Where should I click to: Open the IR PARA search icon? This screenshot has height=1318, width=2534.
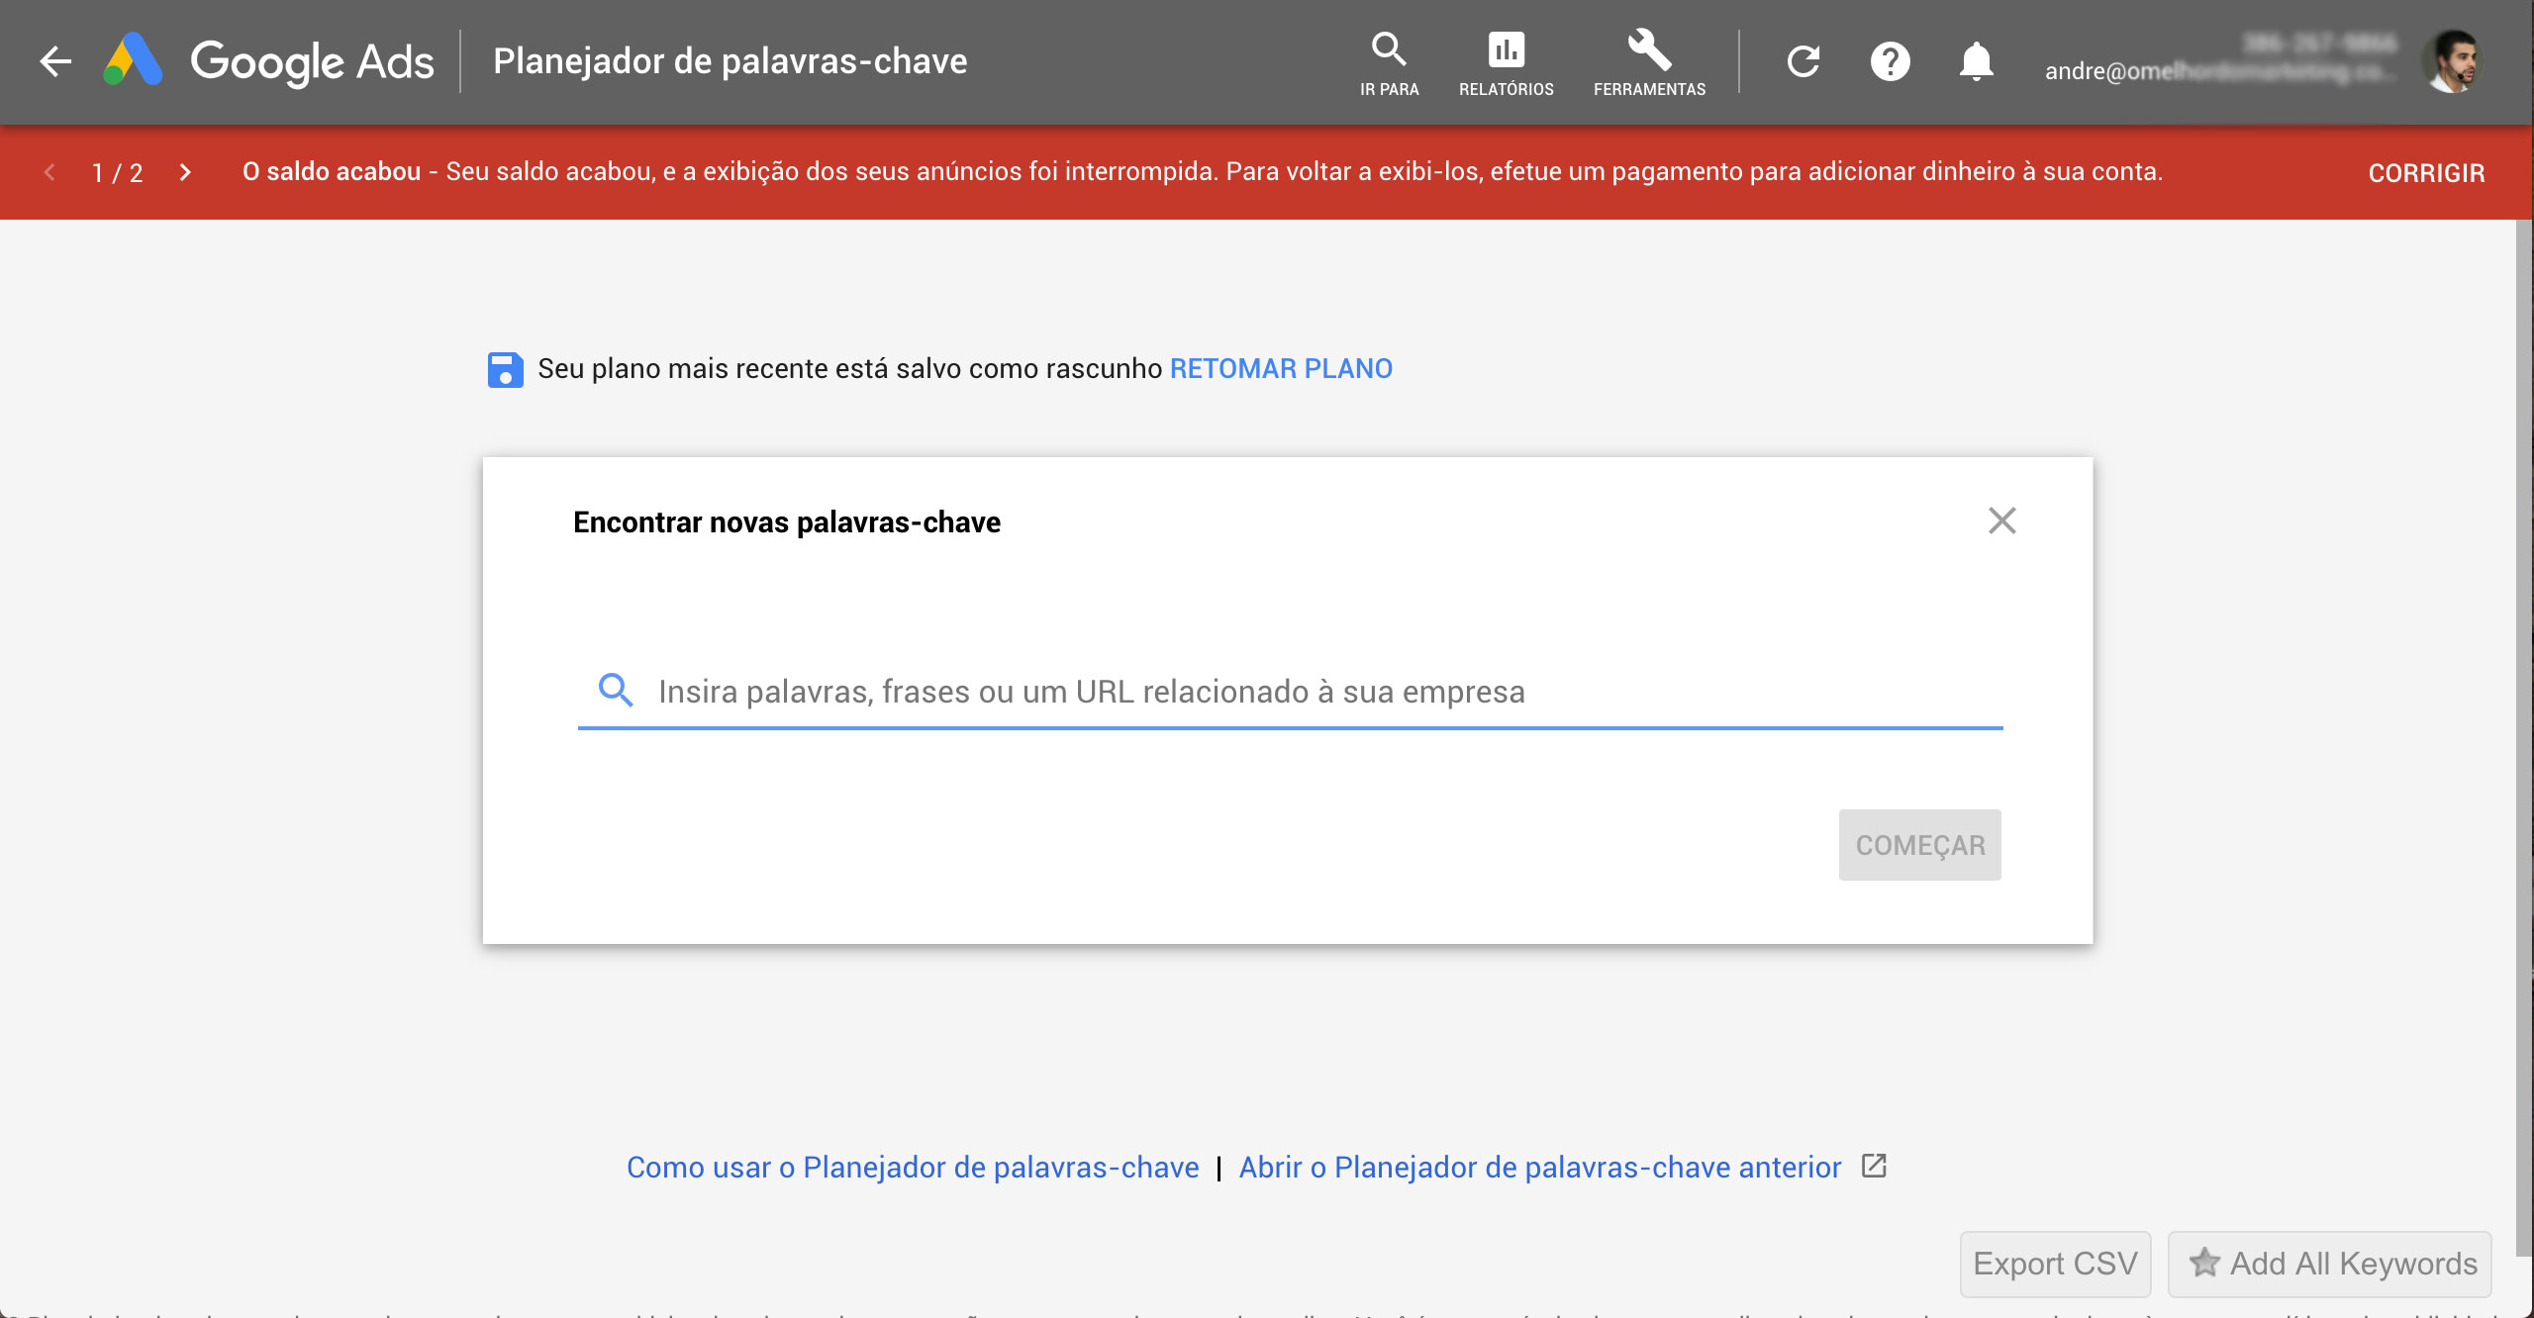click(1389, 62)
